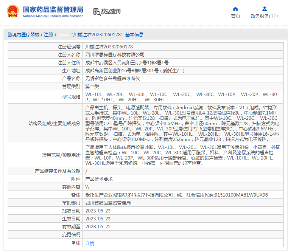Click the 批准日期 row label

click(x=71, y=211)
